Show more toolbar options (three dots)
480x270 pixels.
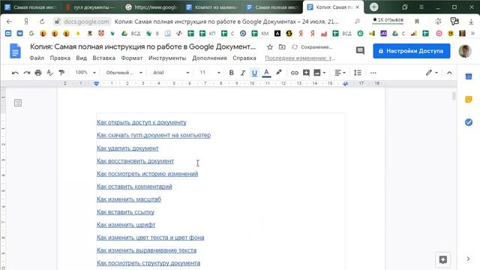tap(373, 73)
